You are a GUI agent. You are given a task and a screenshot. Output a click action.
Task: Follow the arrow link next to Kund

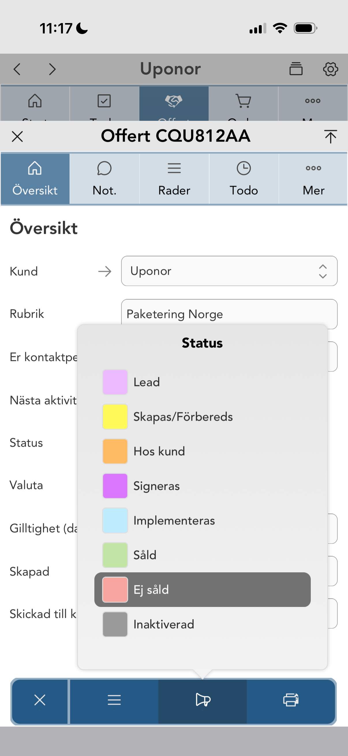(104, 272)
